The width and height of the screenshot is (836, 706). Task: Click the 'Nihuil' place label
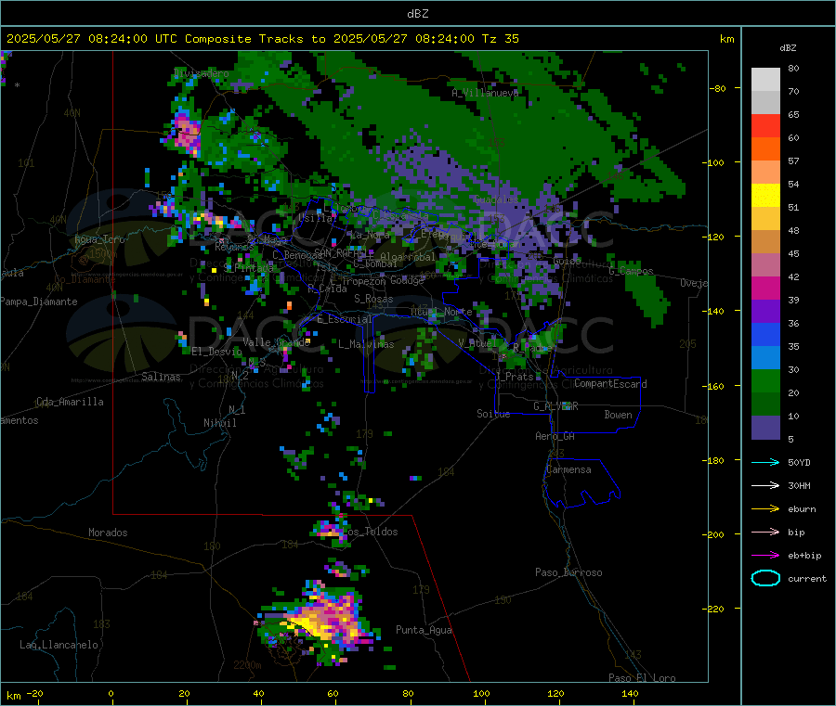click(x=219, y=423)
